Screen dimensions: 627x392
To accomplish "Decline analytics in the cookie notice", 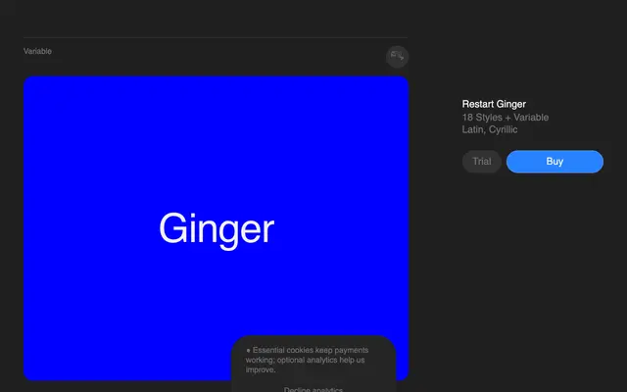I will click(x=313, y=389).
